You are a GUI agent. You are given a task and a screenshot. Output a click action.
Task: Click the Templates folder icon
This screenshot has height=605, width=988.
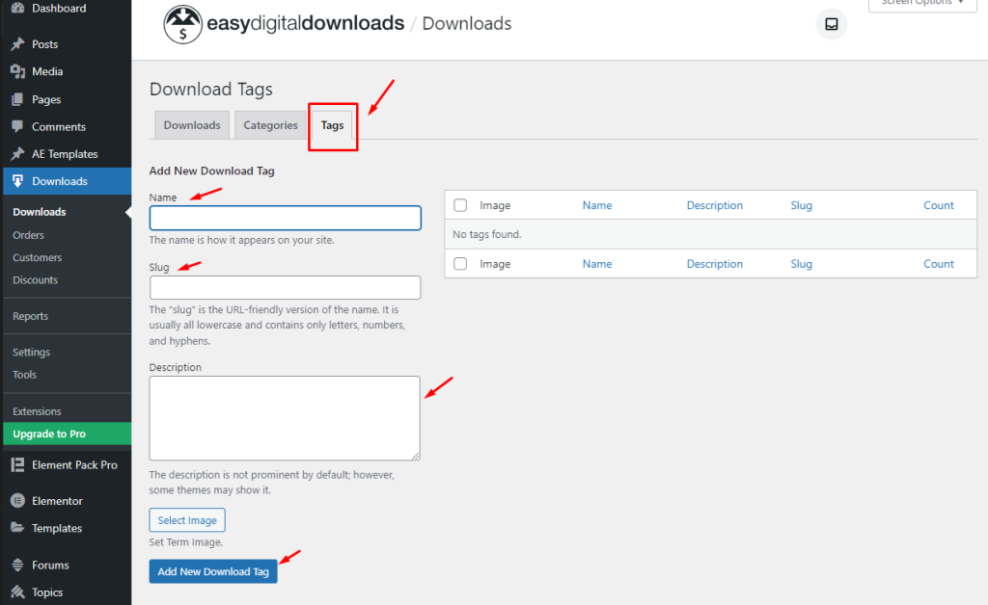pos(17,528)
